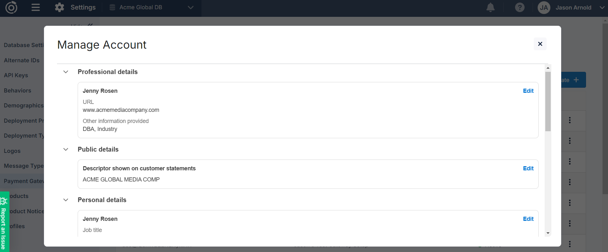Screen dimensions: 608x252
Task: Open the first row's three-dot menu
Action: tap(569, 120)
